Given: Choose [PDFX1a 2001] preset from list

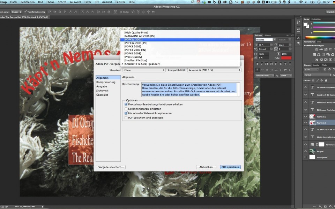Looking at the screenshot, I should coord(180,39).
